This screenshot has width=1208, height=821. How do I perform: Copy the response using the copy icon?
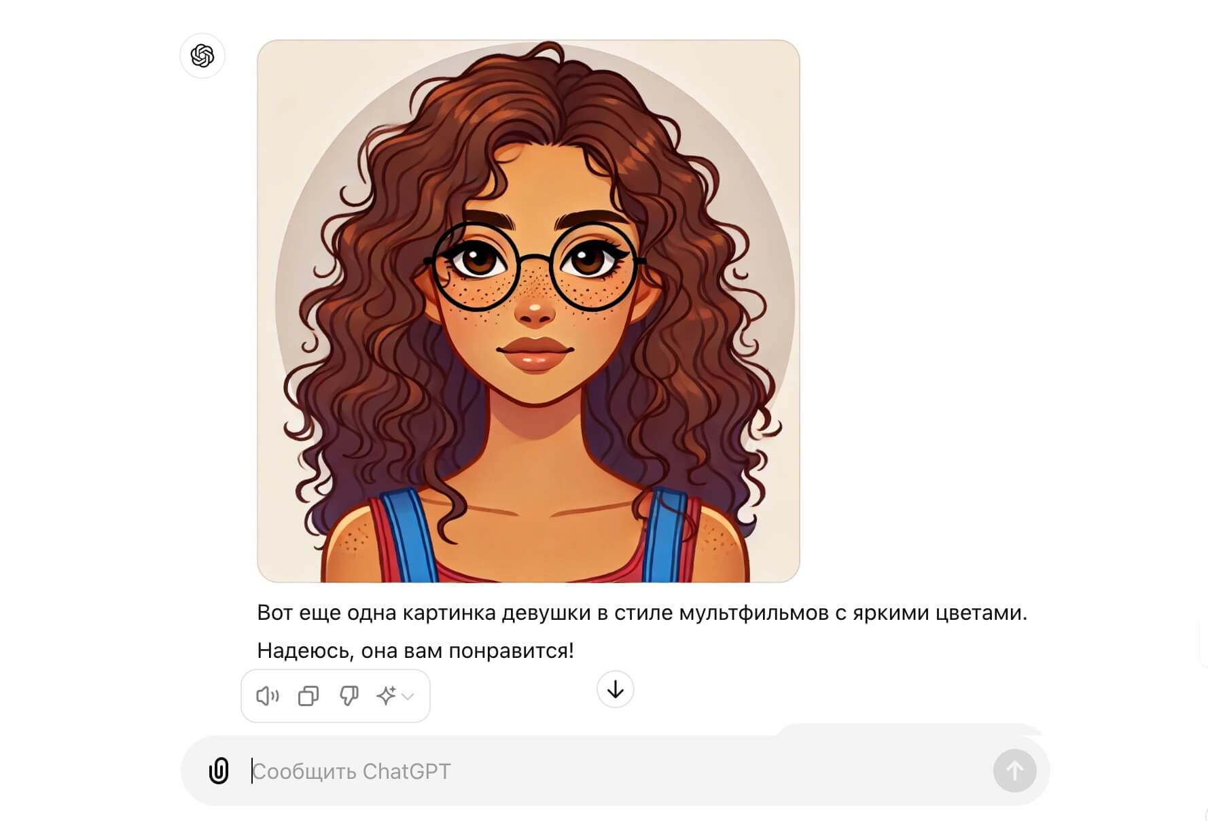(308, 696)
